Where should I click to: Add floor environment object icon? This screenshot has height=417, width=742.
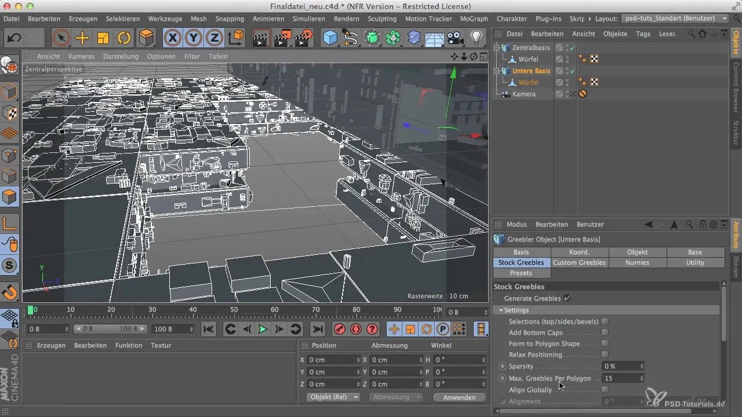(x=435, y=38)
